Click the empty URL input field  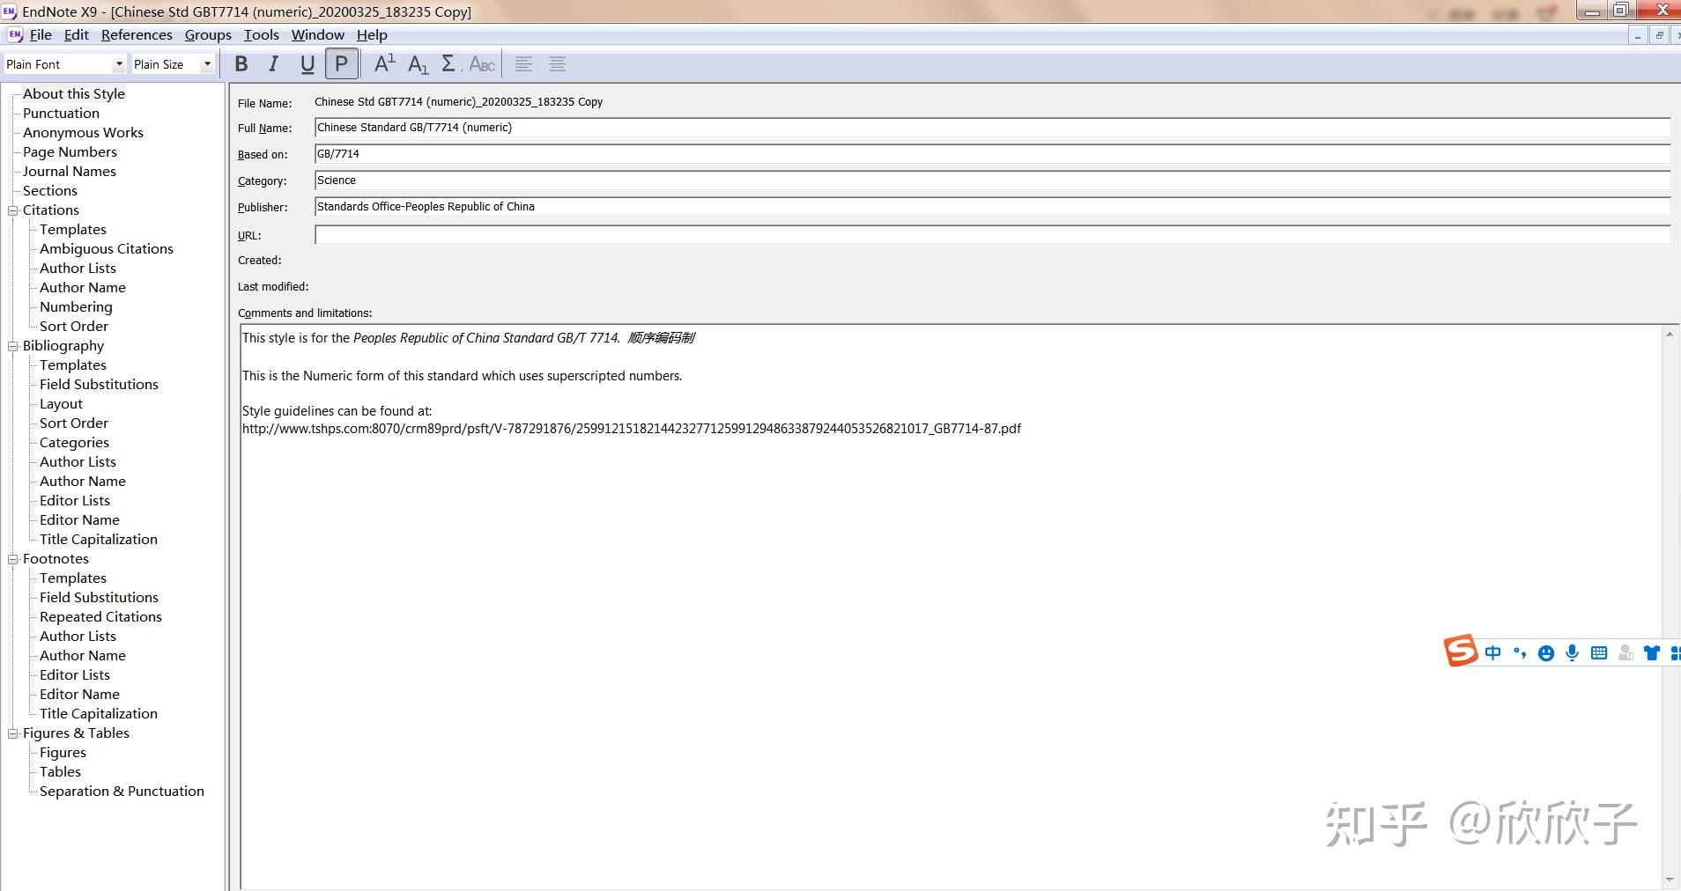pyautogui.click(x=992, y=235)
